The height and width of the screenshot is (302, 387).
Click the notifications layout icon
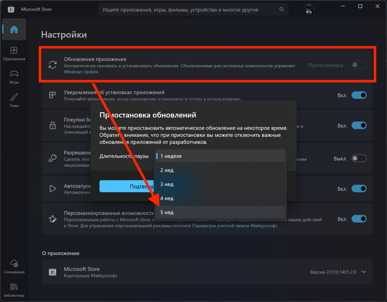53,95
